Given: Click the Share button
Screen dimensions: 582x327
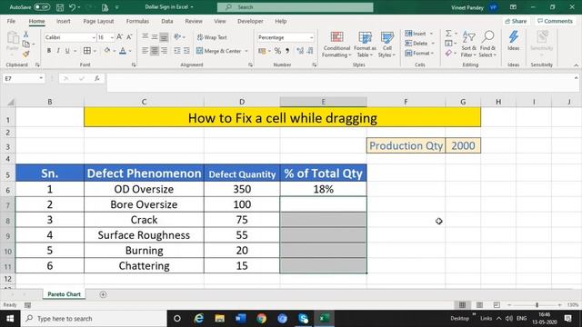Looking at the screenshot, I should pos(516,21).
